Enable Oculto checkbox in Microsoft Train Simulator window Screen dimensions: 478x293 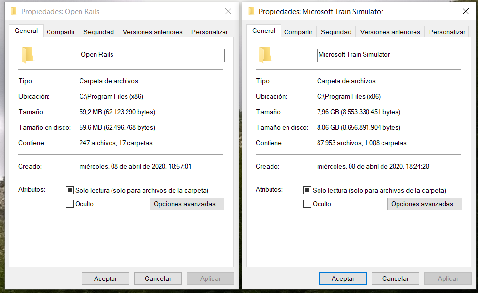click(x=307, y=204)
